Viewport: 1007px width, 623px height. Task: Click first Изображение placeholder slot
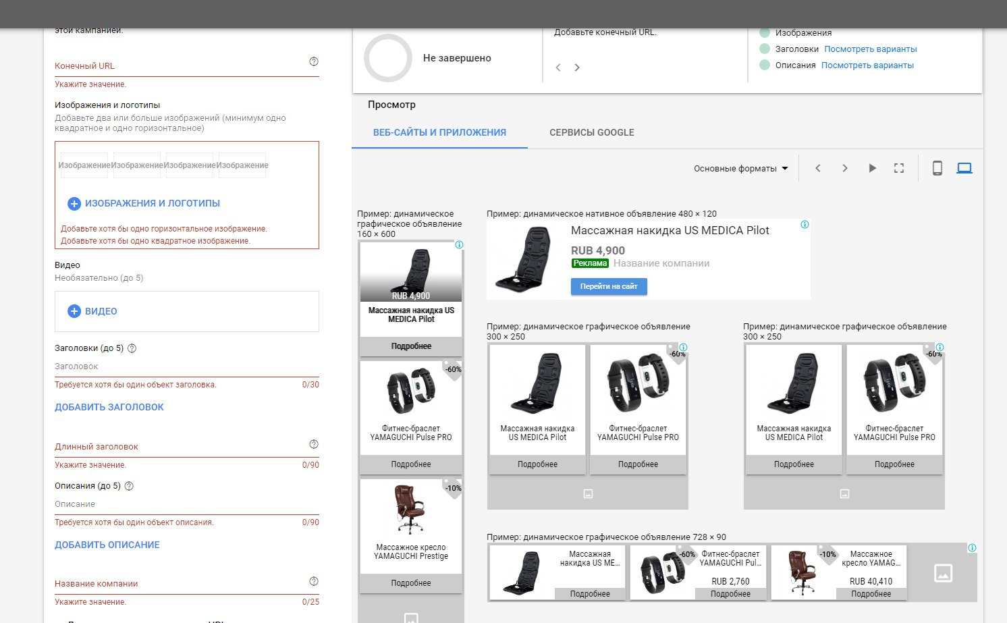pyautogui.click(x=84, y=165)
